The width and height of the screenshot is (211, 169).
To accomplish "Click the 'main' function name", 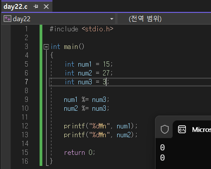I will pos(71,47).
